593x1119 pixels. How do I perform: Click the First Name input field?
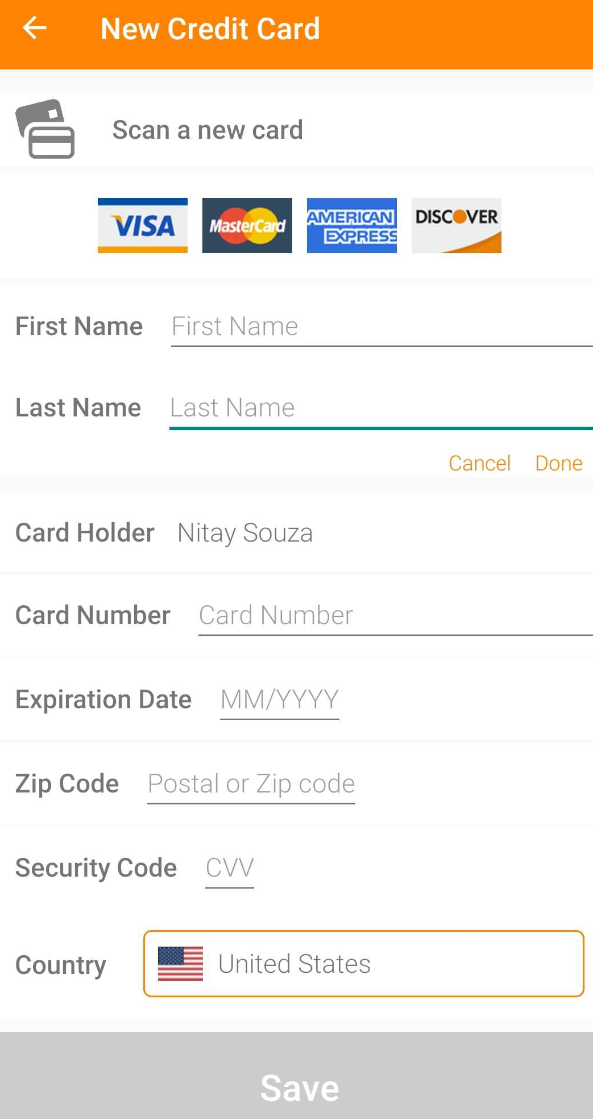click(381, 327)
